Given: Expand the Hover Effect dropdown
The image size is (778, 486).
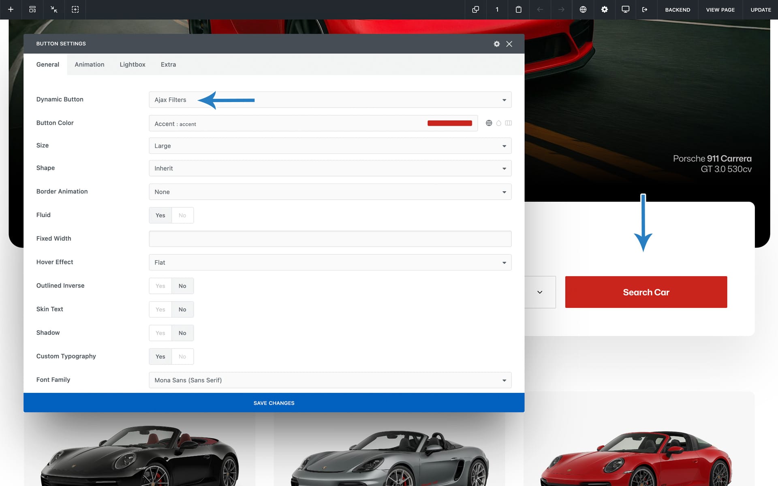Looking at the screenshot, I should point(330,262).
